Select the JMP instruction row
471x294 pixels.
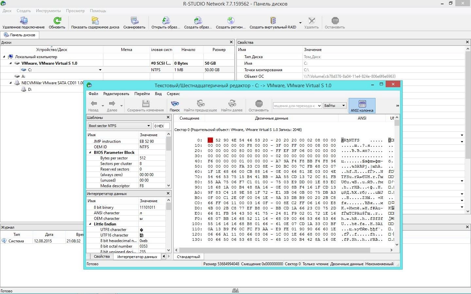126,141
